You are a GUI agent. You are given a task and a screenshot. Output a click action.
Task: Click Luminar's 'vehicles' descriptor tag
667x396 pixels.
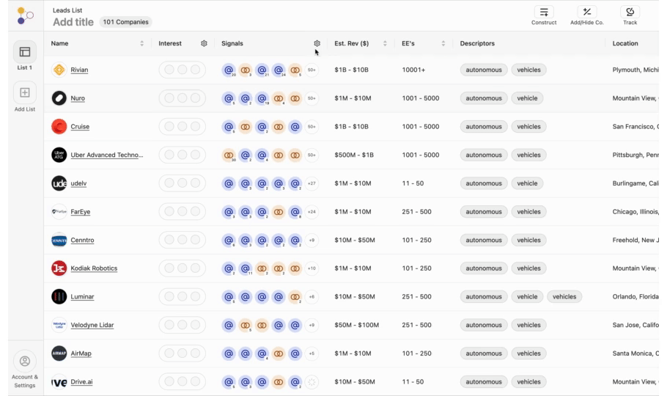coord(564,297)
